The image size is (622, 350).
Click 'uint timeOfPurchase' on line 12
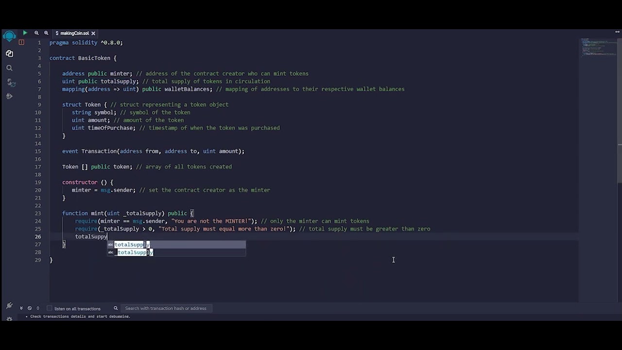point(104,128)
